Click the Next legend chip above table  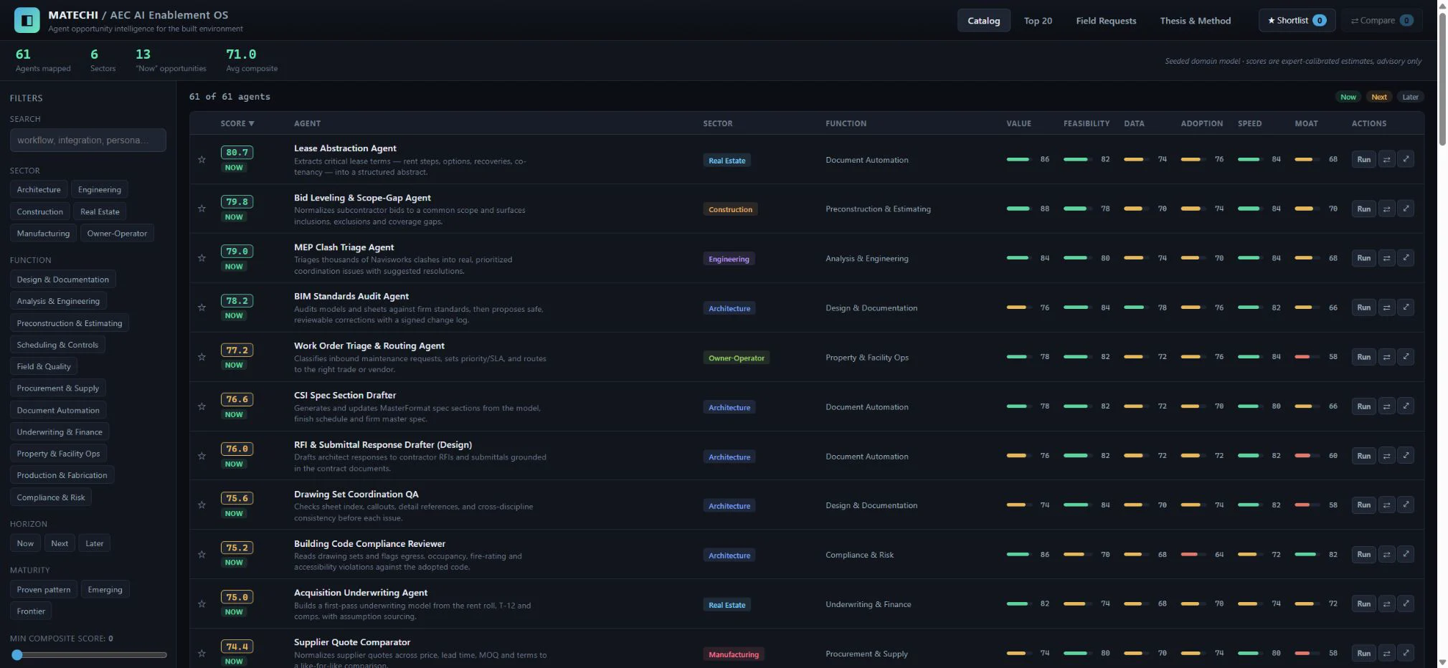click(1378, 97)
